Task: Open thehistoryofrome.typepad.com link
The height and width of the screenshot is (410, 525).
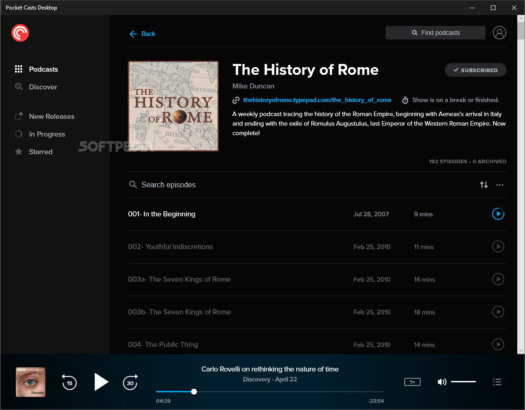Action: click(x=317, y=100)
